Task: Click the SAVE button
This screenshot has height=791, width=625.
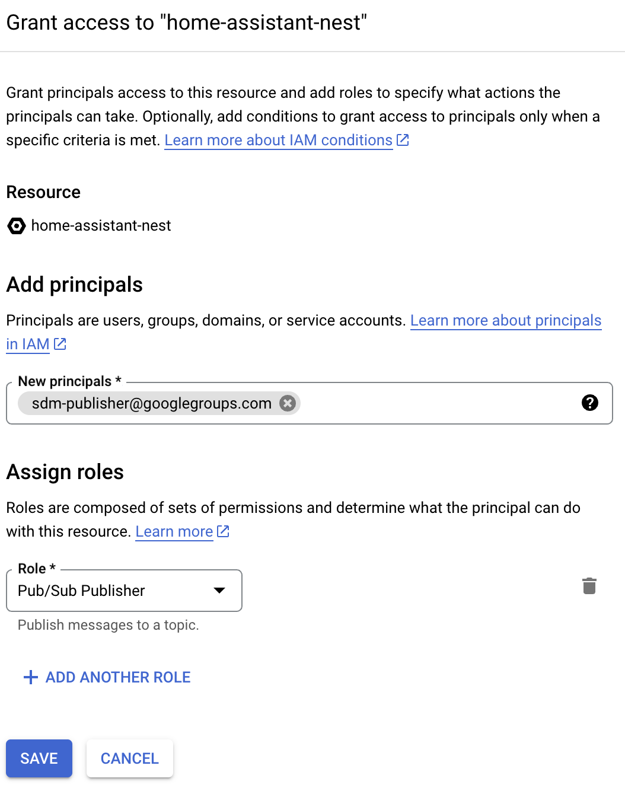Action: [x=39, y=758]
